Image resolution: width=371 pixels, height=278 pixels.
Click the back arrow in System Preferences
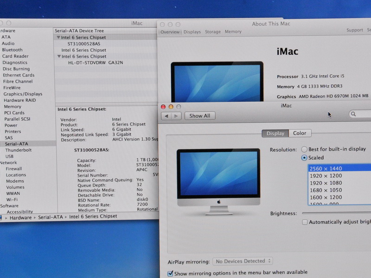click(166, 116)
